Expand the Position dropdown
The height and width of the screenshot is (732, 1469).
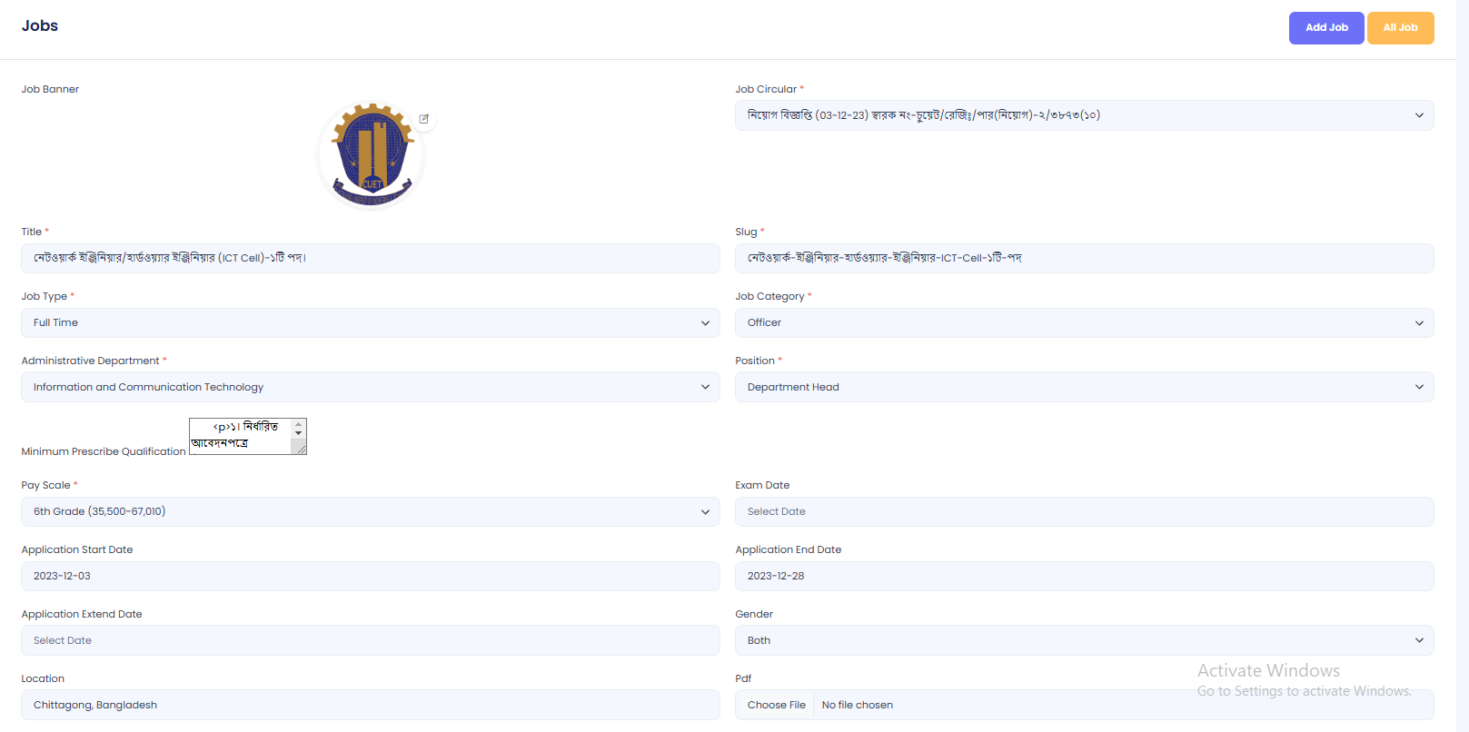click(x=1084, y=388)
